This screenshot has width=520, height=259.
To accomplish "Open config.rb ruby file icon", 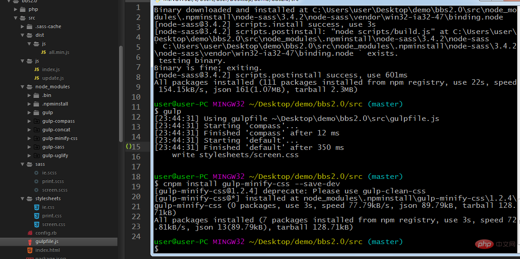I will click(x=30, y=233).
